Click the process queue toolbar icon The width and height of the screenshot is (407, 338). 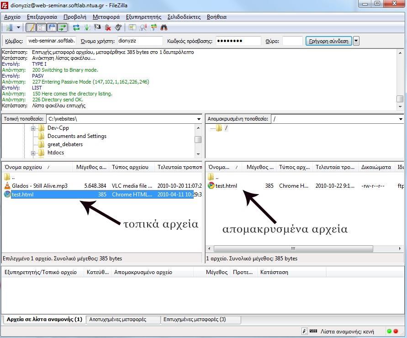tap(87, 27)
